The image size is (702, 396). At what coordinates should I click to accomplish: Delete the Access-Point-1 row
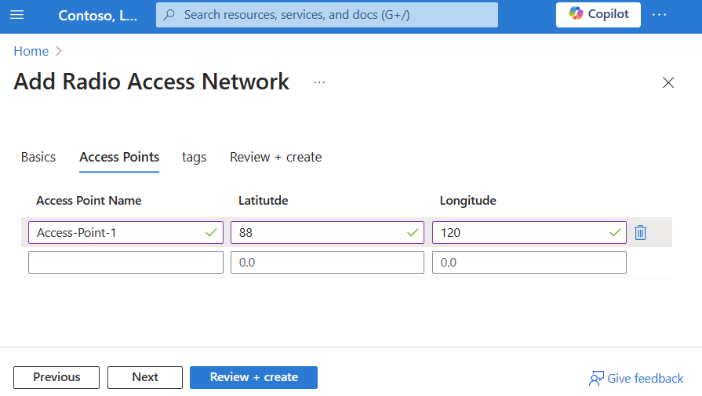click(641, 232)
